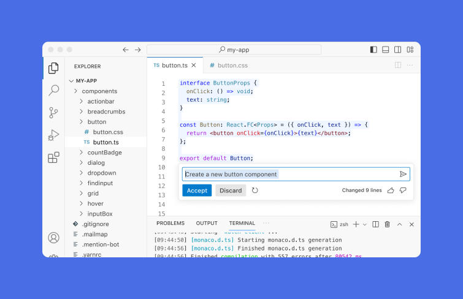The height and width of the screenshot is (299, 463).
Task: Go back with the left arrow
Action: pyautogui.click(x=126, y=50)
